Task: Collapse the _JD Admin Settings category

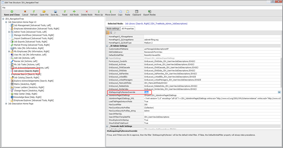Action: point(107,46)
